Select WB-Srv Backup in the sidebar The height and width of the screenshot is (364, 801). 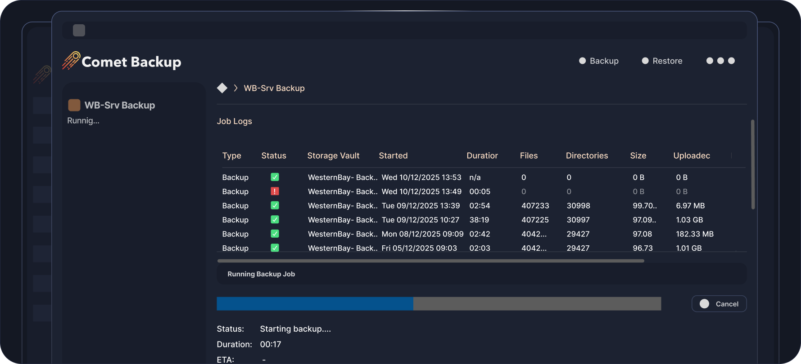[x=120, y=105]
